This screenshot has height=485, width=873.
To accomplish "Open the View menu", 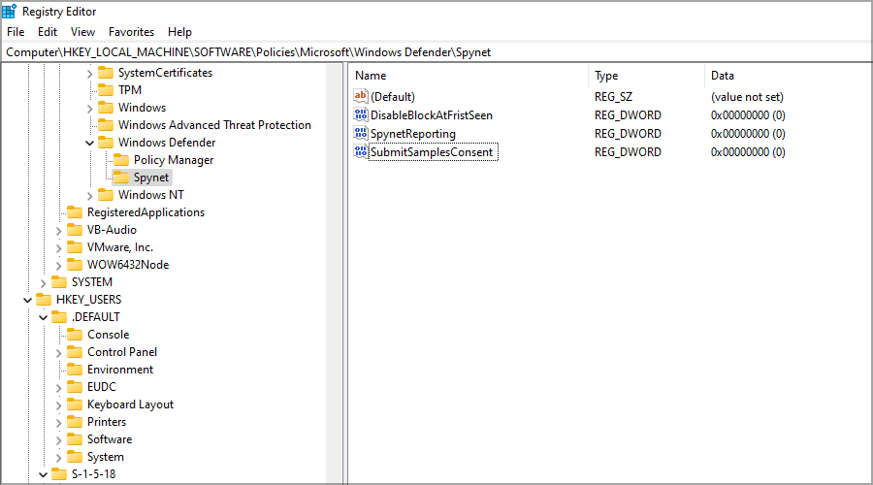I will [x=82, y=32].
